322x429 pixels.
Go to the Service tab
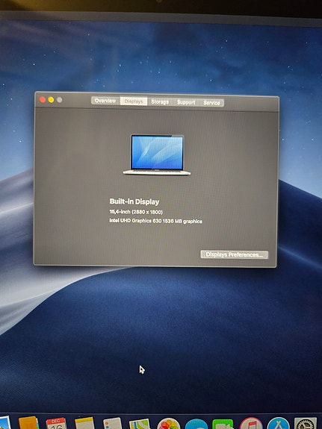coord(211,103)
